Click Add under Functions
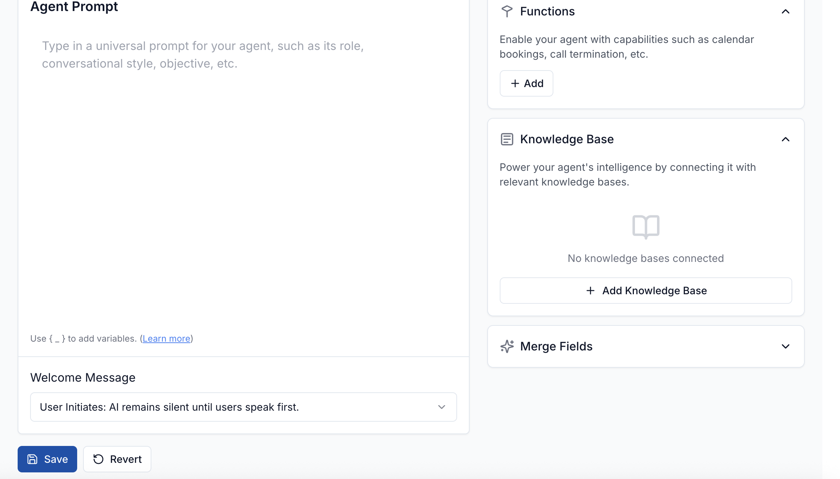This screenshot has height=479, width=840. [x=526, y=83]
